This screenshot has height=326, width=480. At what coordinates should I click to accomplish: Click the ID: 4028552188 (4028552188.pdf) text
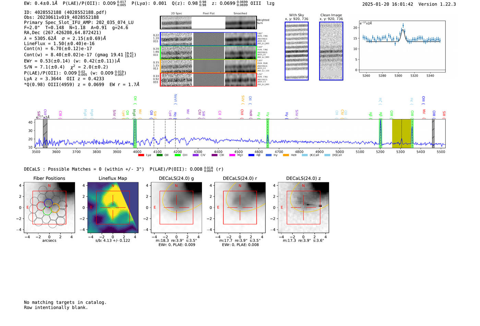tap(65, 12)
